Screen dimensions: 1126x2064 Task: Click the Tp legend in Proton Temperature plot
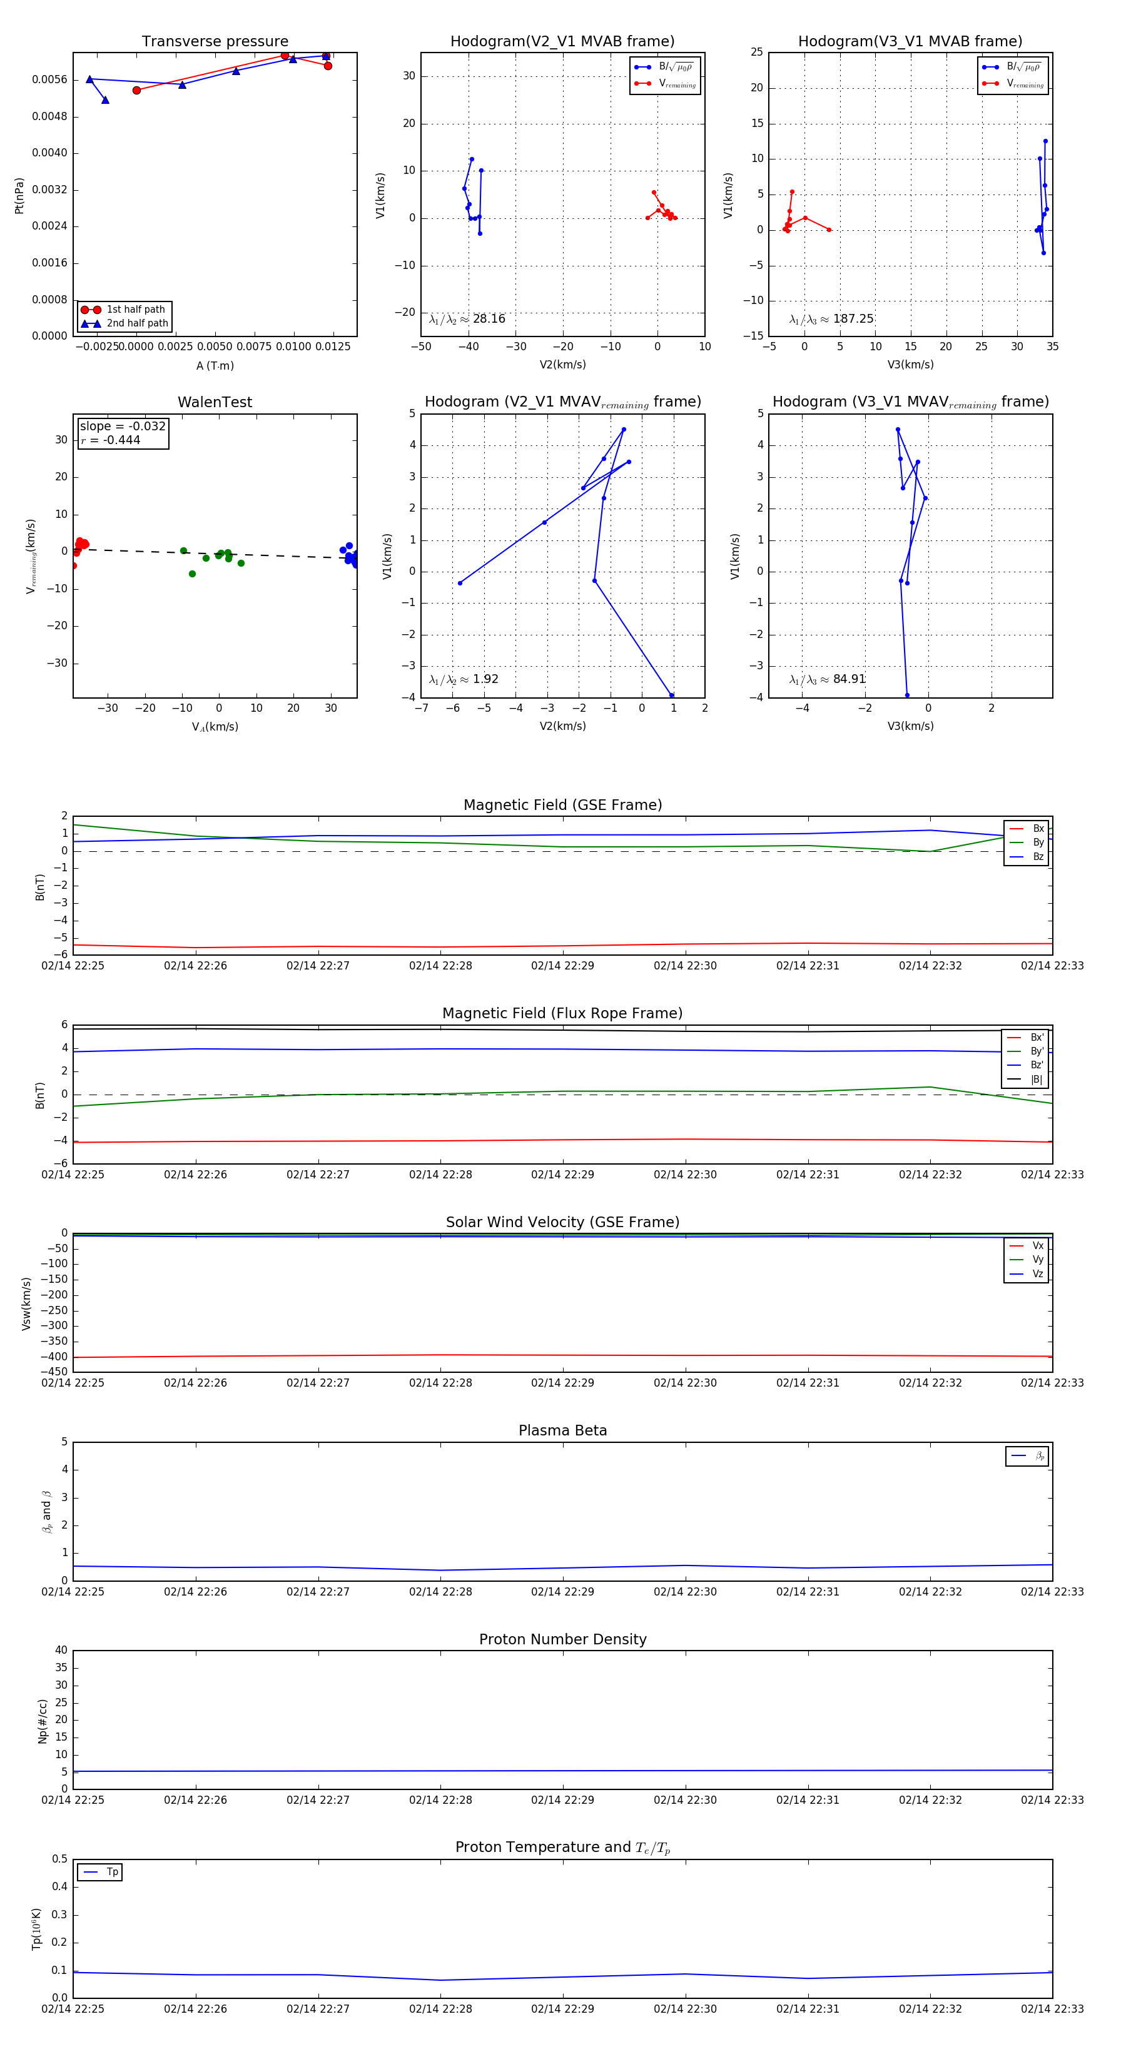point(99,1872)
